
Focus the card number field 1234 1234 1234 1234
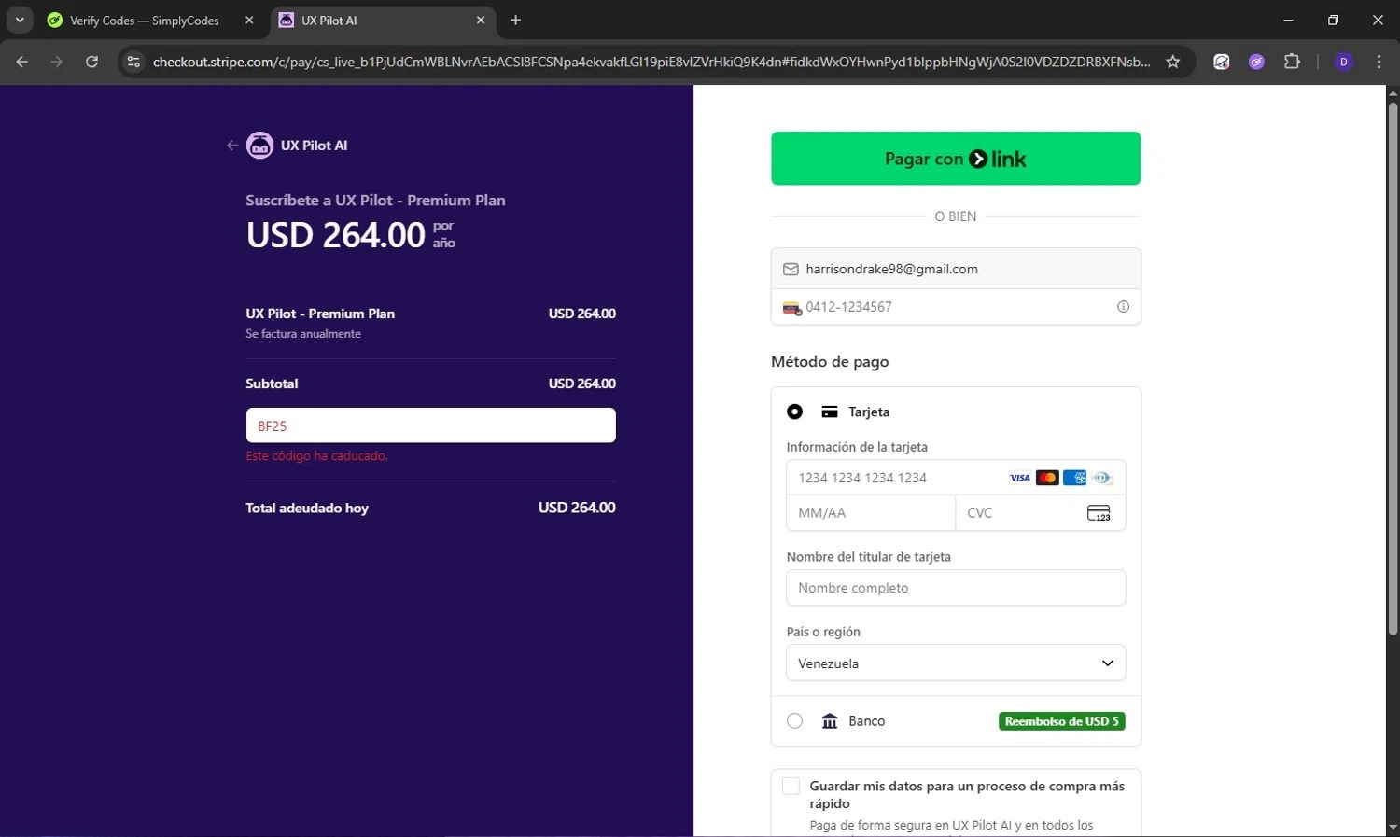956,478
